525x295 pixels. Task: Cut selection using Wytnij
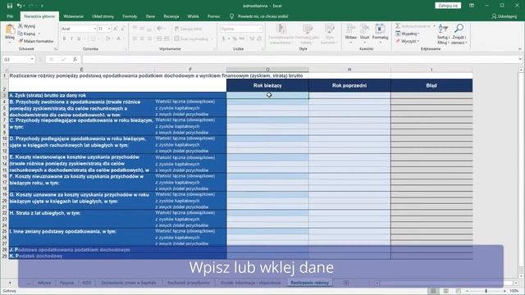point(27,25)
